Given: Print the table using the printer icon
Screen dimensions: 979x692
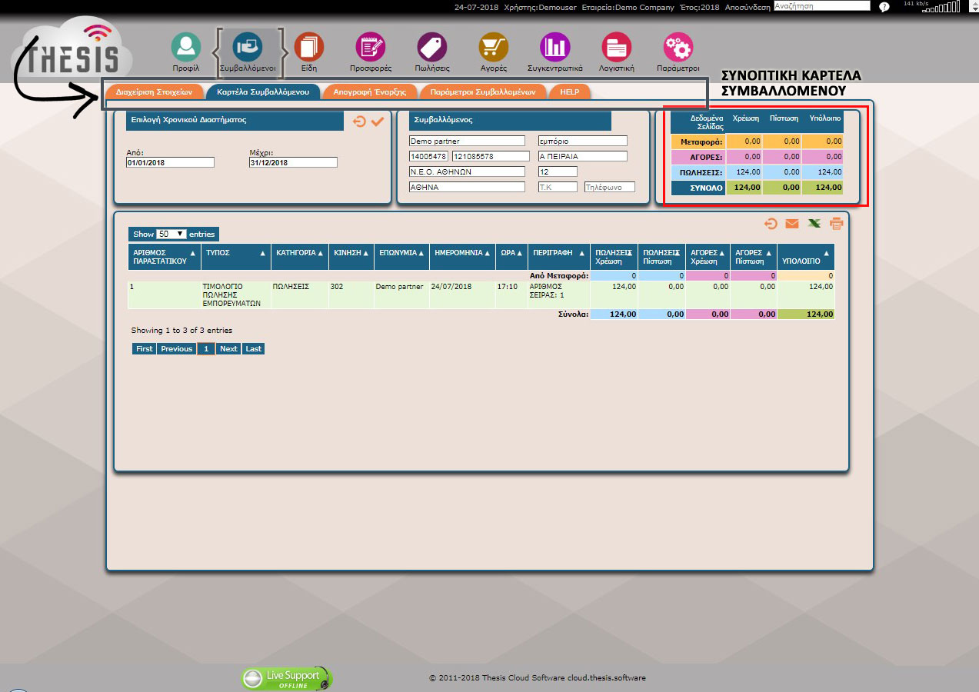Looking at the screenshot, I should pyautogui.click(x=837, y=224).
